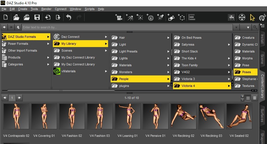The image size is (267, 144).
Task: Click the Align toolbar icon
Action: tap(192, 17)
